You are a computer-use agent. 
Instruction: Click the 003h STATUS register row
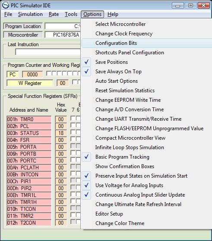point(29,133)
